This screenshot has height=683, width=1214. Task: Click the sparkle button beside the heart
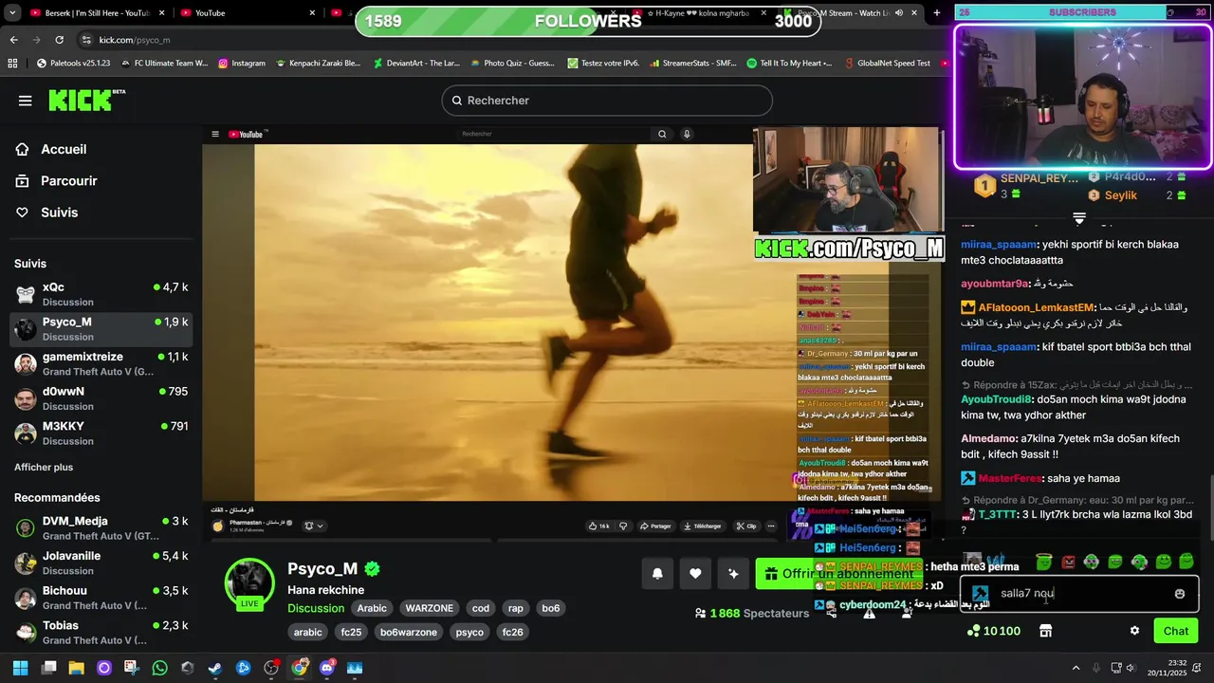pos(733,573)
